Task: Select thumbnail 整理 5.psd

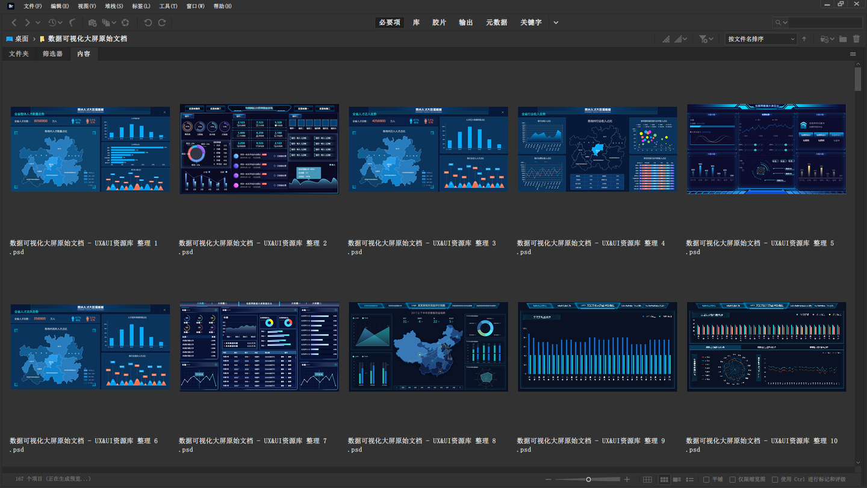Action: (x=766, y=149)
